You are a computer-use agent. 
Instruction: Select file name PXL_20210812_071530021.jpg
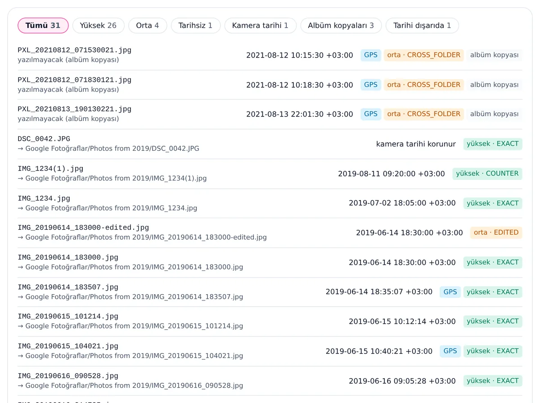tap(75, 50)
